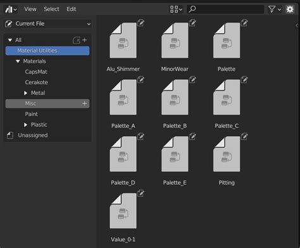
Task: Collapse the Materials catalog
Action: point(18,61)
